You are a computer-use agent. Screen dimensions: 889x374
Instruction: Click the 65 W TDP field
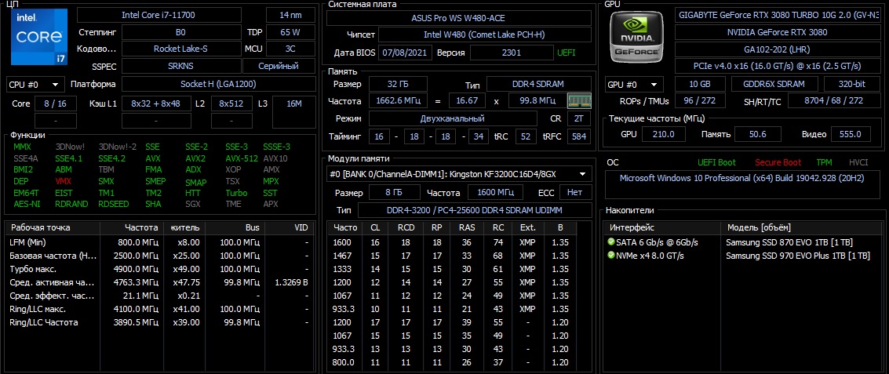tap(291, 32)
